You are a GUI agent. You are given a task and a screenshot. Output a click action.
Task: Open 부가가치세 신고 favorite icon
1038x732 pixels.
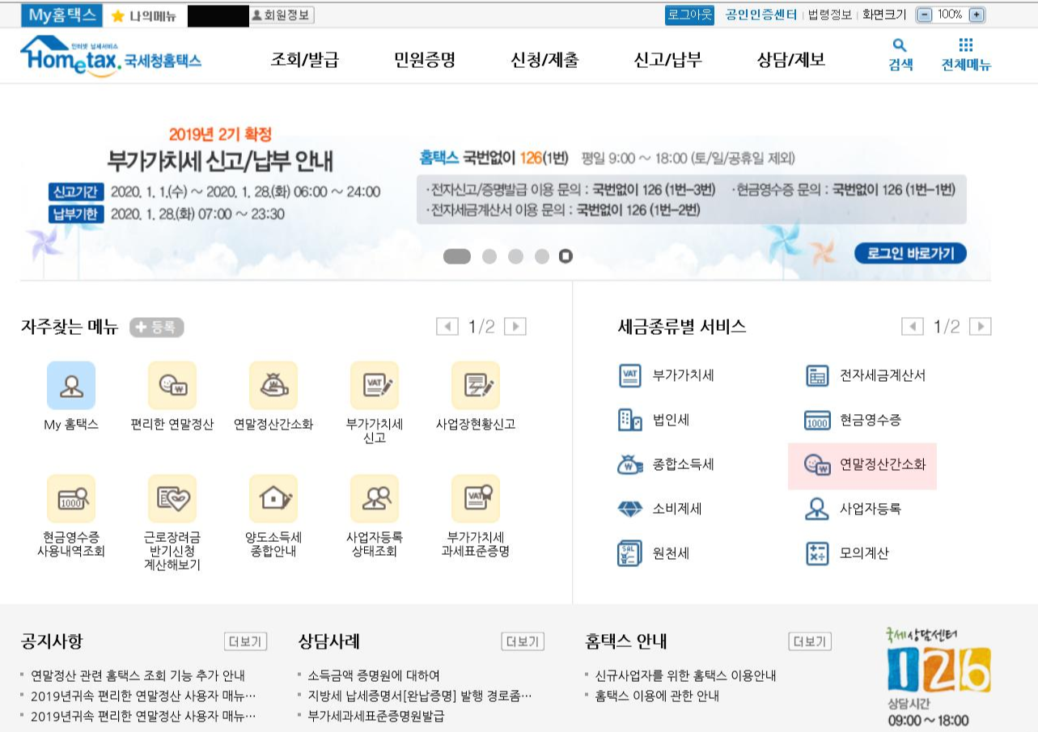click(375, 385)
